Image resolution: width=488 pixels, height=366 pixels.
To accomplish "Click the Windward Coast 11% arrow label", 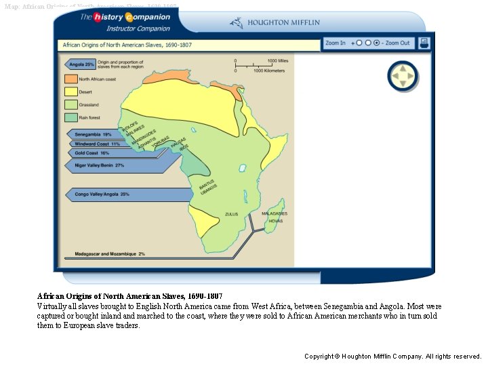I will pyautogui.click(x=97, y=144).
